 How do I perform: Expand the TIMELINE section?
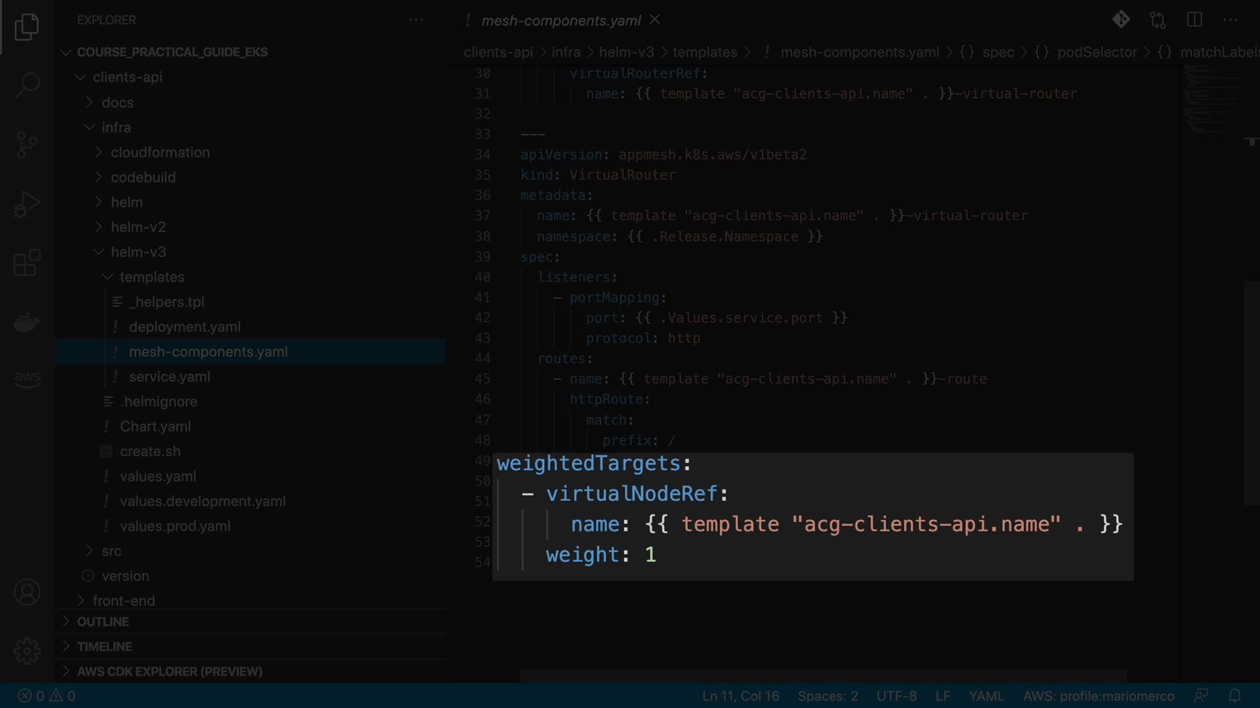[104, 646]
